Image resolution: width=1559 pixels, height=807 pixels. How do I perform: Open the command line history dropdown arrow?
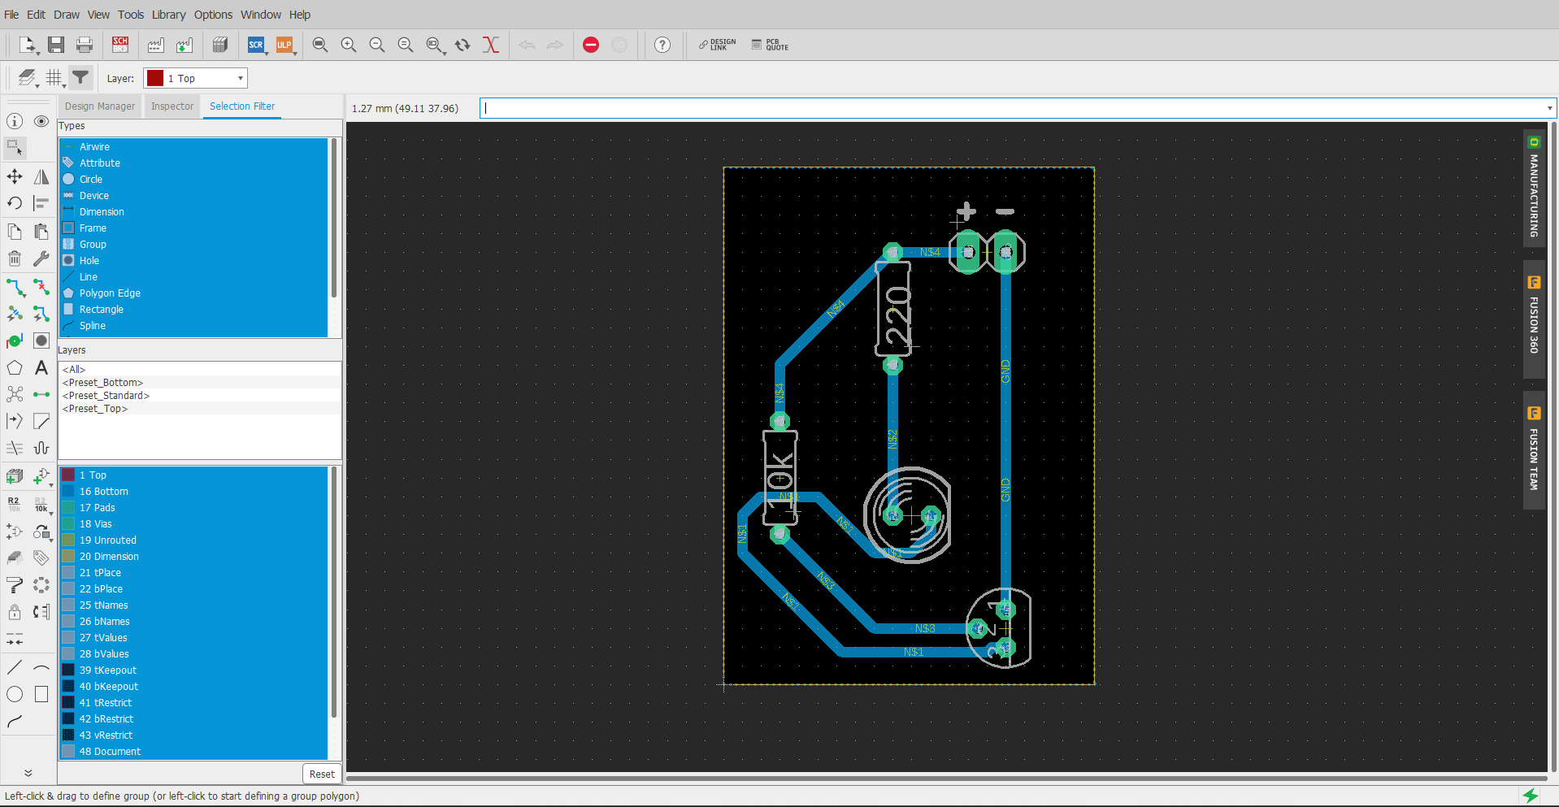(1549, 108)
